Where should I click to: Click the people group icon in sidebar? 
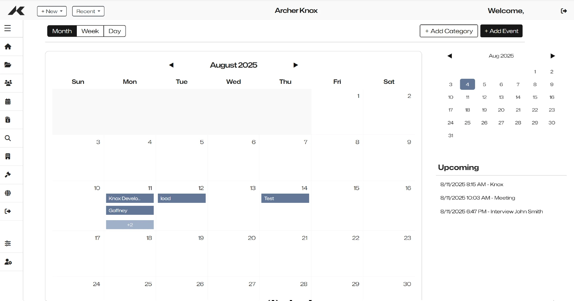click(x=8, y=83)
